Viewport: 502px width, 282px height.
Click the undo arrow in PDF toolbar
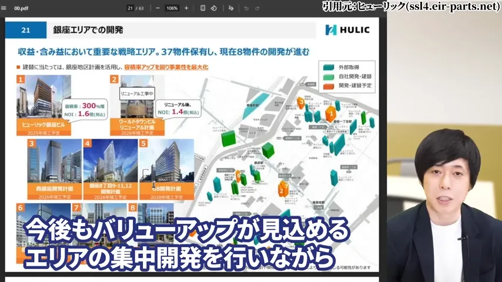click(x=246, y=8)
